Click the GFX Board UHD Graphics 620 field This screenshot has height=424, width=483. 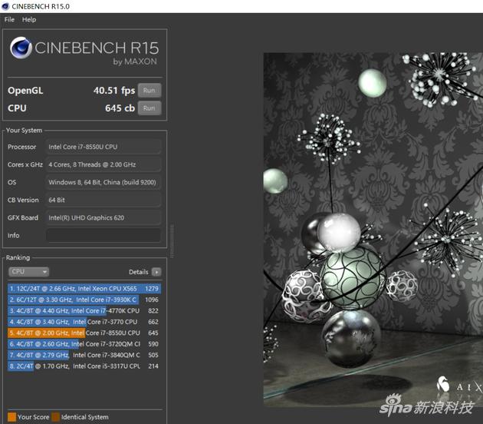[x=103, y=217]
